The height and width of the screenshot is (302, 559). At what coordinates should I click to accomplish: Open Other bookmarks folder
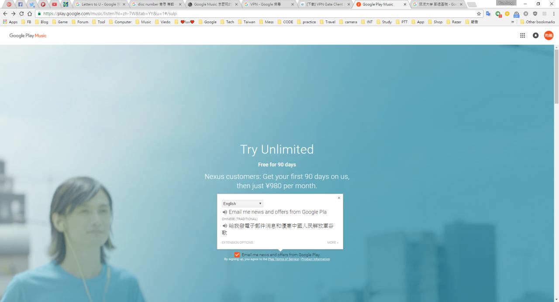538,22
